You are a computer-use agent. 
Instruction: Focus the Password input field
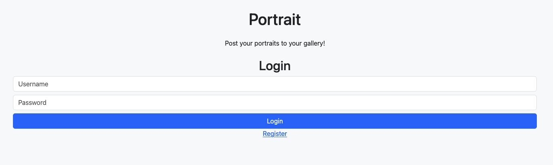pos(275,102)
